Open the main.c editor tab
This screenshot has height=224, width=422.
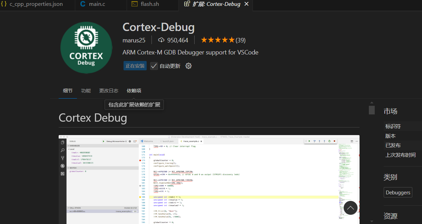point(96,4)
